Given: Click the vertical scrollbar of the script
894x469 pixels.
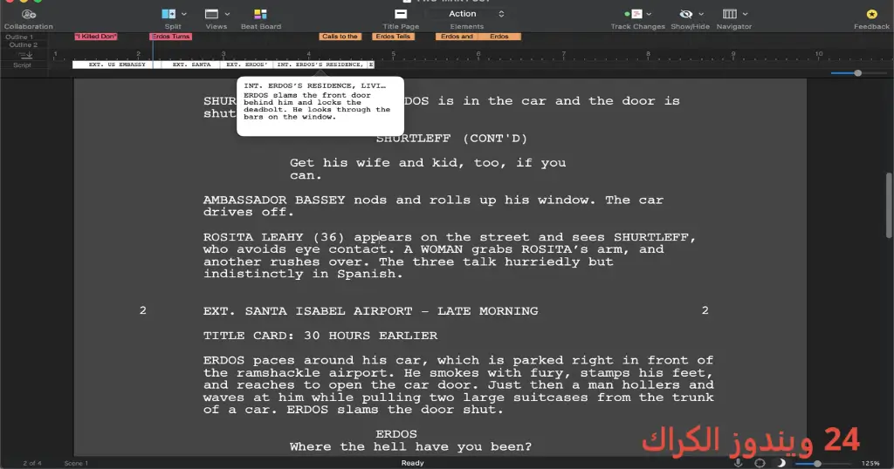Looking at the screenshot, I should pos(889,206).
